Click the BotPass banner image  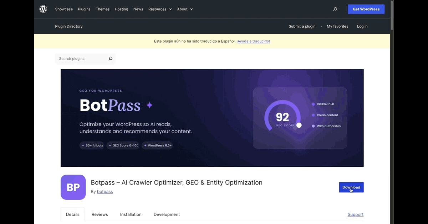(212, 118)
